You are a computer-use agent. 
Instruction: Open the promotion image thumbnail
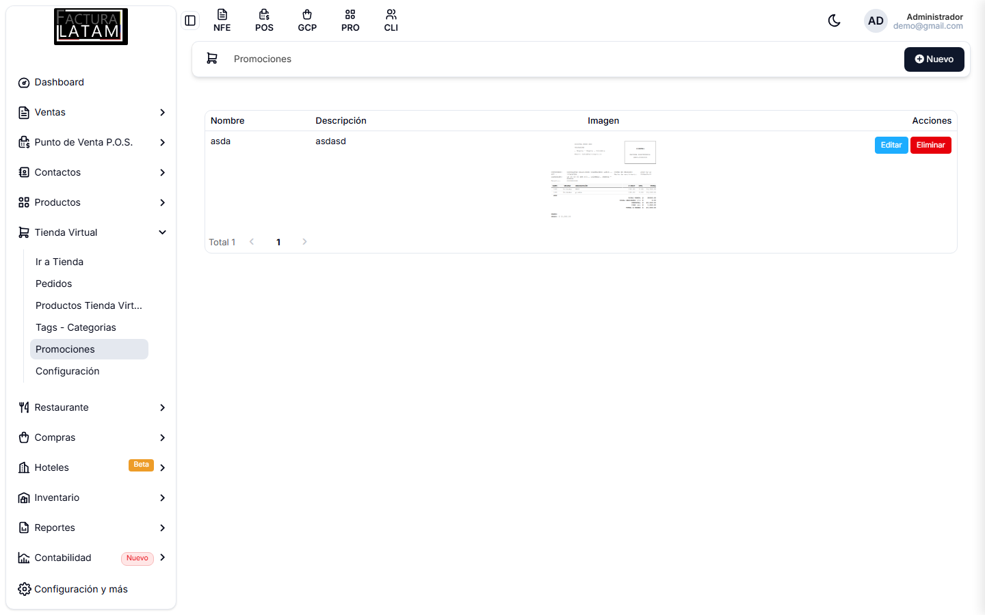[x=603, y=179]
